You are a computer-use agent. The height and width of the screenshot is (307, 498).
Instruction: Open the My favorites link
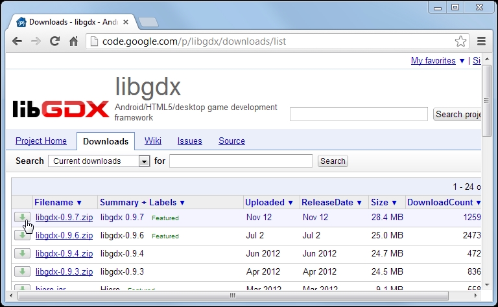click(433, 61)
